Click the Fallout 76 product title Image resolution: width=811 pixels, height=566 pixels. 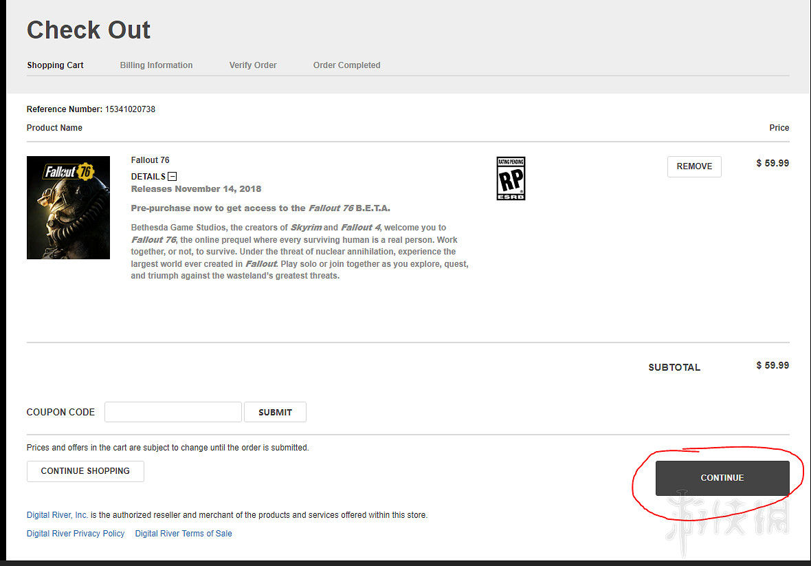(x=150, y=160)
